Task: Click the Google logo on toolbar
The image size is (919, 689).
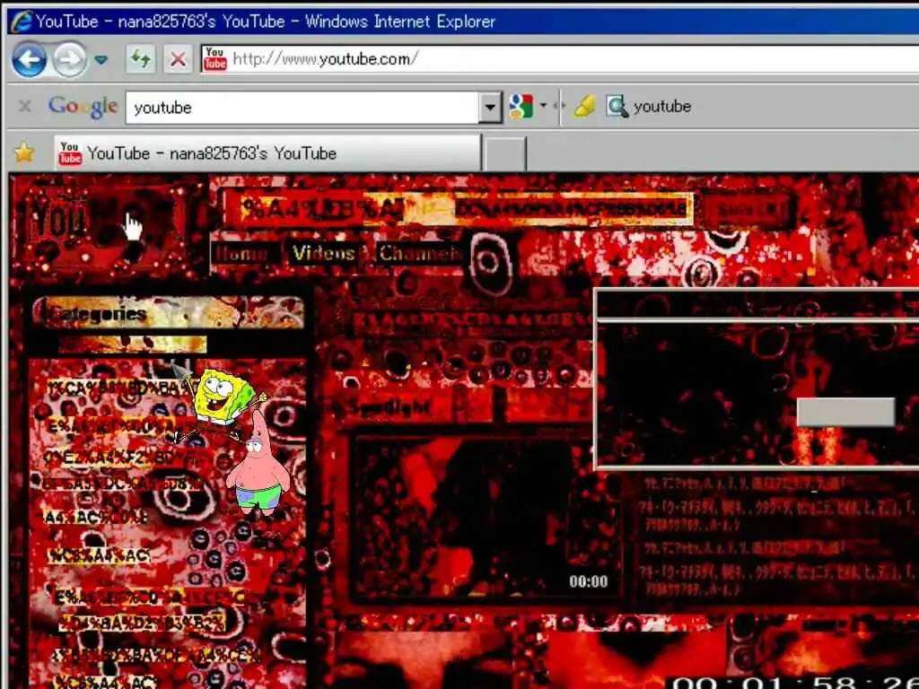Action: (x=83, y=107)
